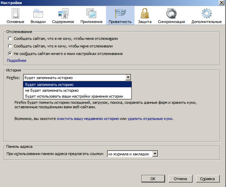Choose 'будет использовать ваши настройки хранения истории'
This screenshot has width=226, height=187.
[74, 96]
